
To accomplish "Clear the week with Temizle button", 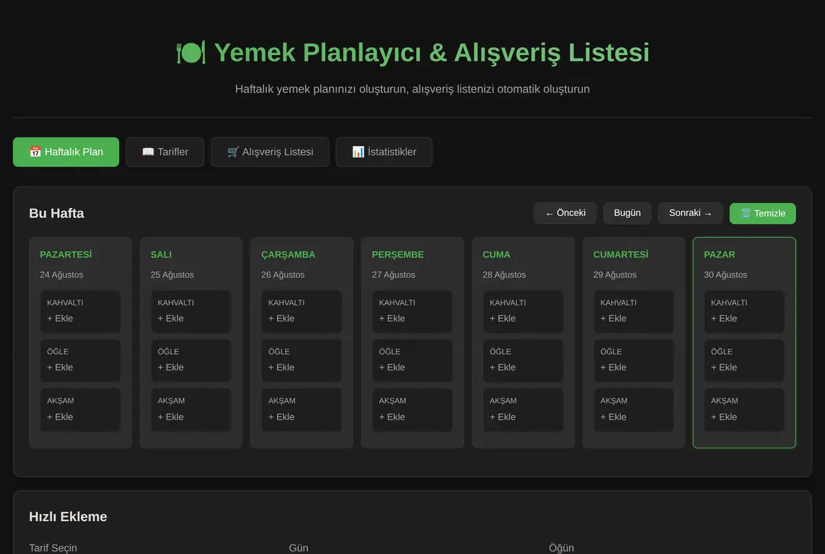I will click(x=762, y=213).
